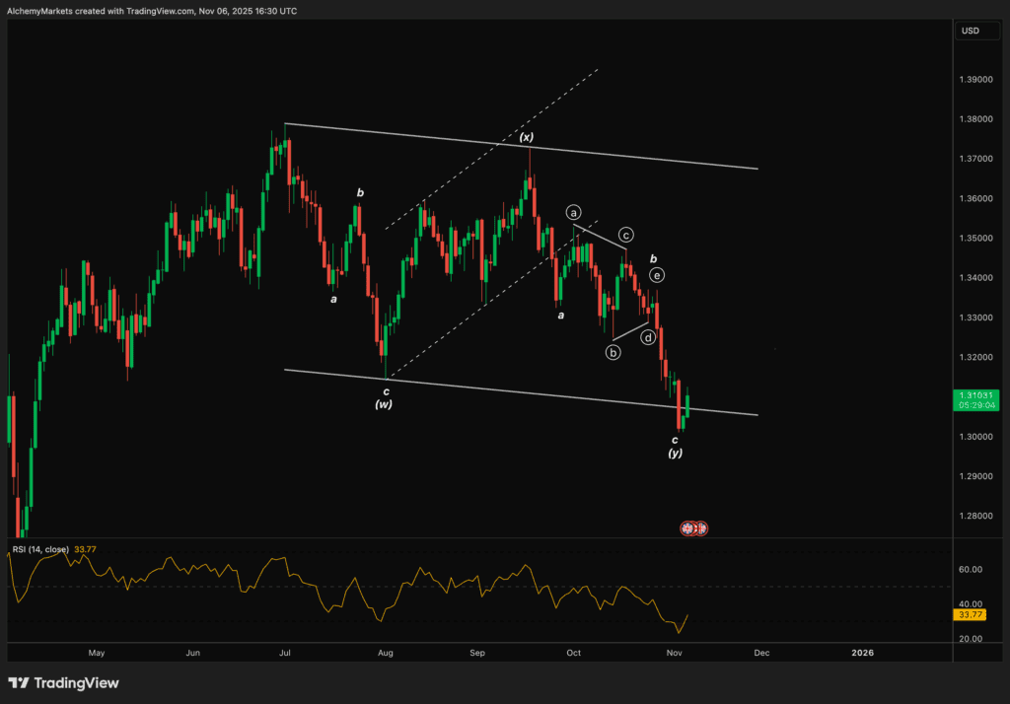Select the (x) wave label at the top
1010x704 pixels.
tap(527, 137)
